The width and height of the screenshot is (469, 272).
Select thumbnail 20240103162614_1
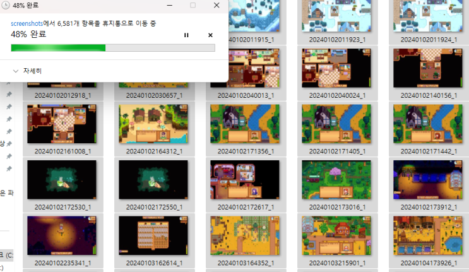pyautogui.click(x=153, y=236)
